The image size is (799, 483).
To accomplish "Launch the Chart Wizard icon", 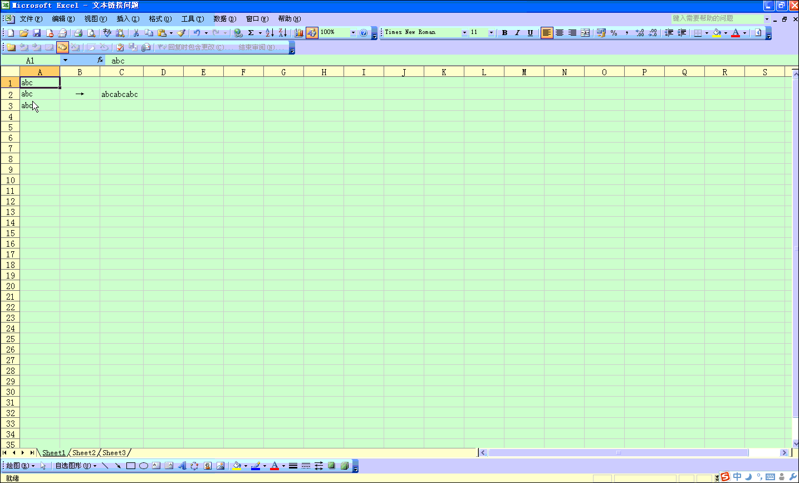I will [299, 33].
